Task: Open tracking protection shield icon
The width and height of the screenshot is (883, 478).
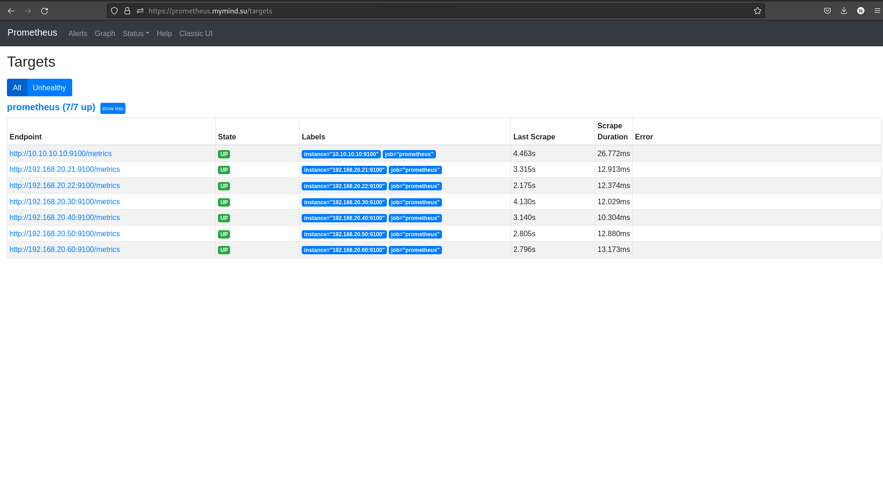Action: tap(114, 11)
